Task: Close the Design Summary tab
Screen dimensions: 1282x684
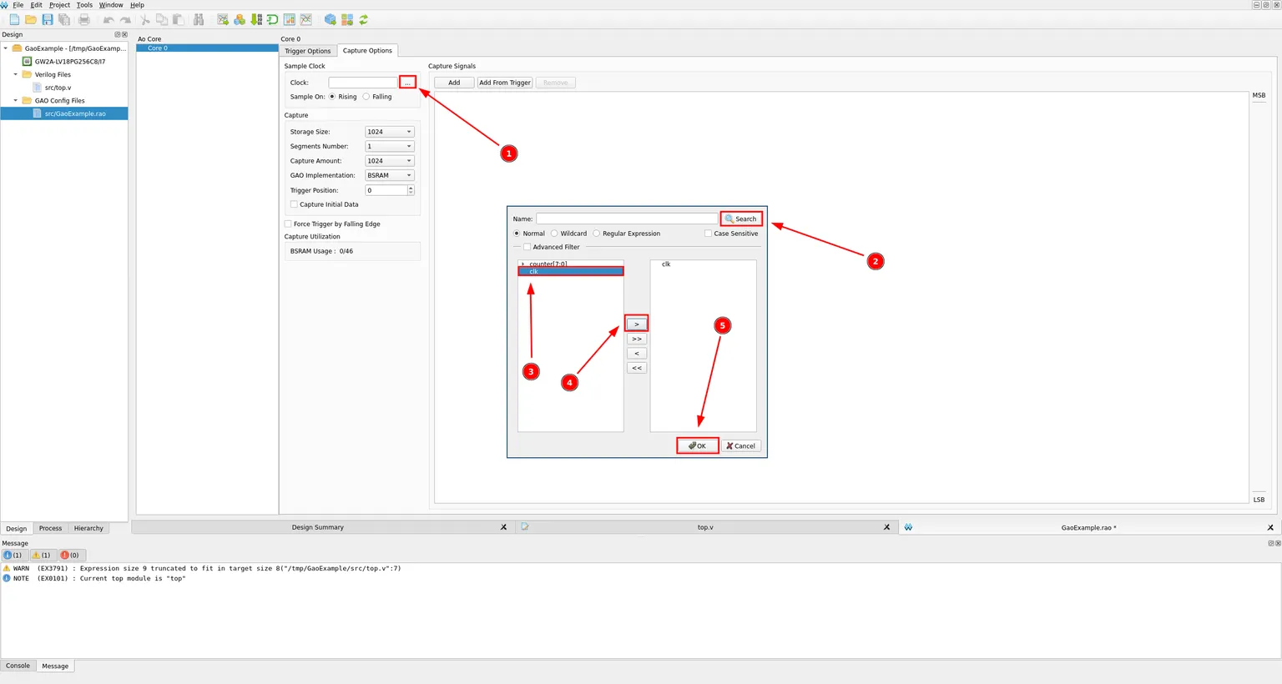Action: [503, 527]
